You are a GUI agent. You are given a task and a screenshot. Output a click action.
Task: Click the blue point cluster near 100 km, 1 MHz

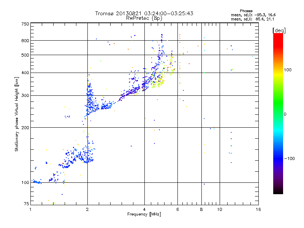coord(37,182)
